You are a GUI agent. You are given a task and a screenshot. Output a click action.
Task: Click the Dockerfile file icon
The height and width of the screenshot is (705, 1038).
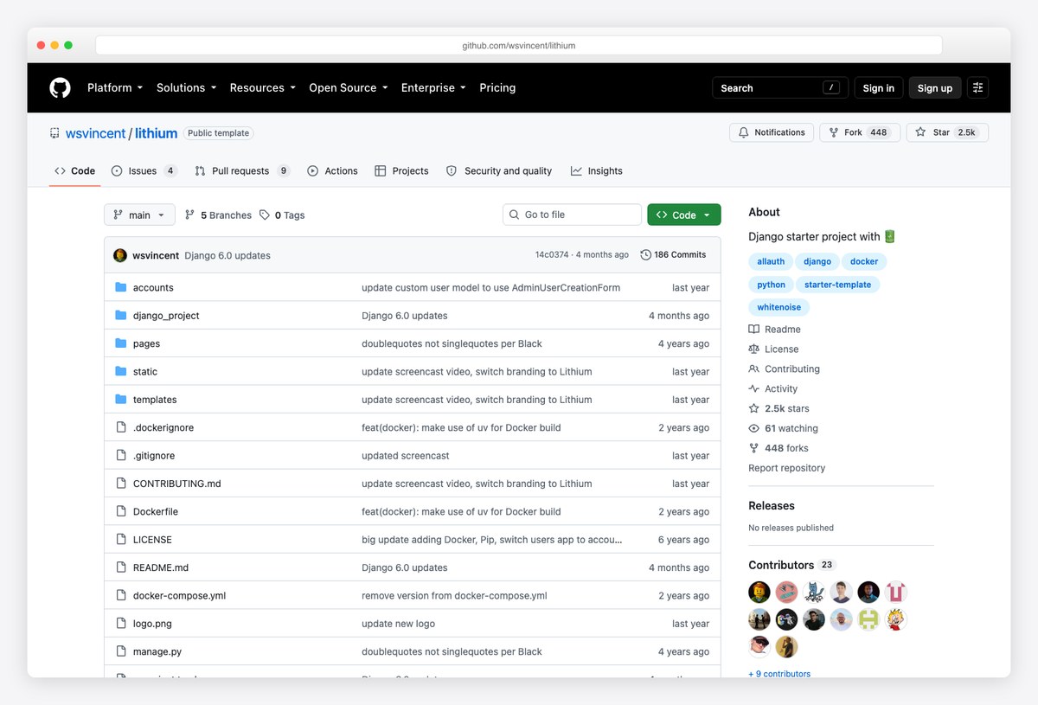(x=121, y=511)
